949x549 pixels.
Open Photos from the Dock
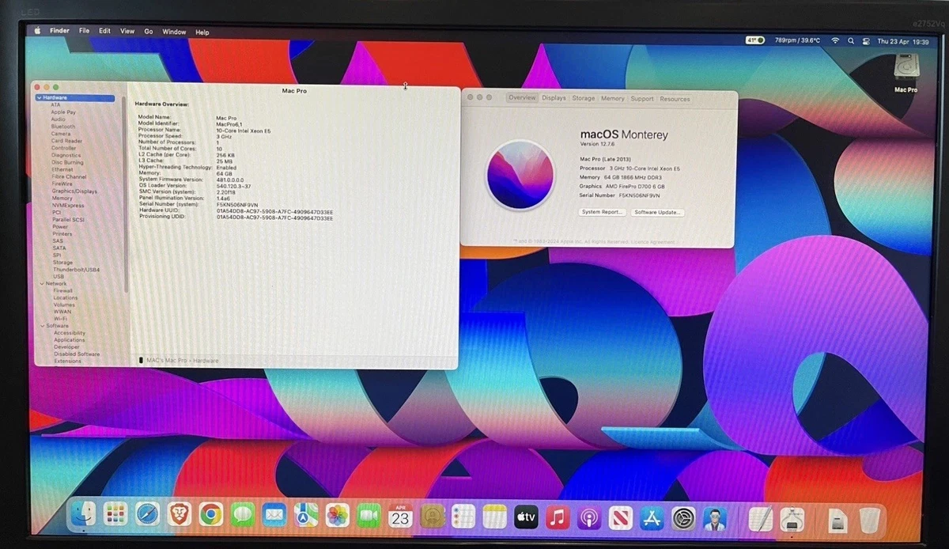(338, 516)
